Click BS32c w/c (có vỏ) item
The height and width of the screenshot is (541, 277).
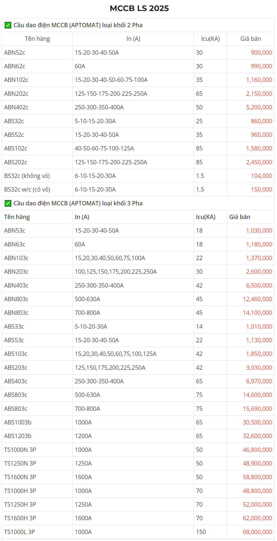(27, 189)
